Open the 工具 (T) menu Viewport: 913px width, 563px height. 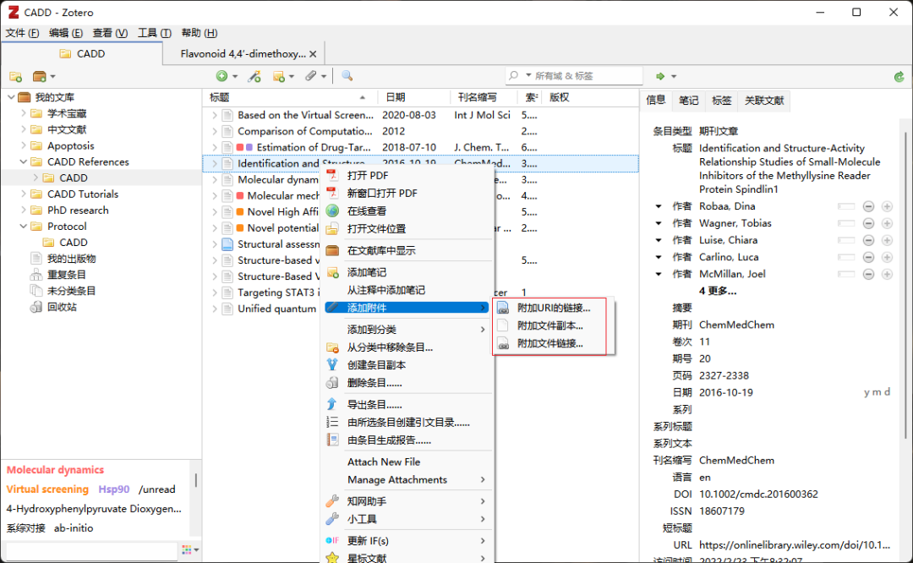[x=155, y=33]
